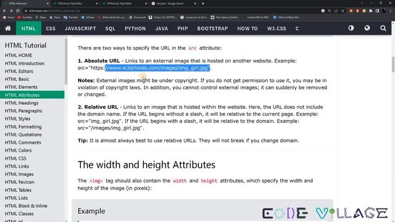The image size is (395, 222).
Task: Click the share icon in address bar
Action: [336, 11]
